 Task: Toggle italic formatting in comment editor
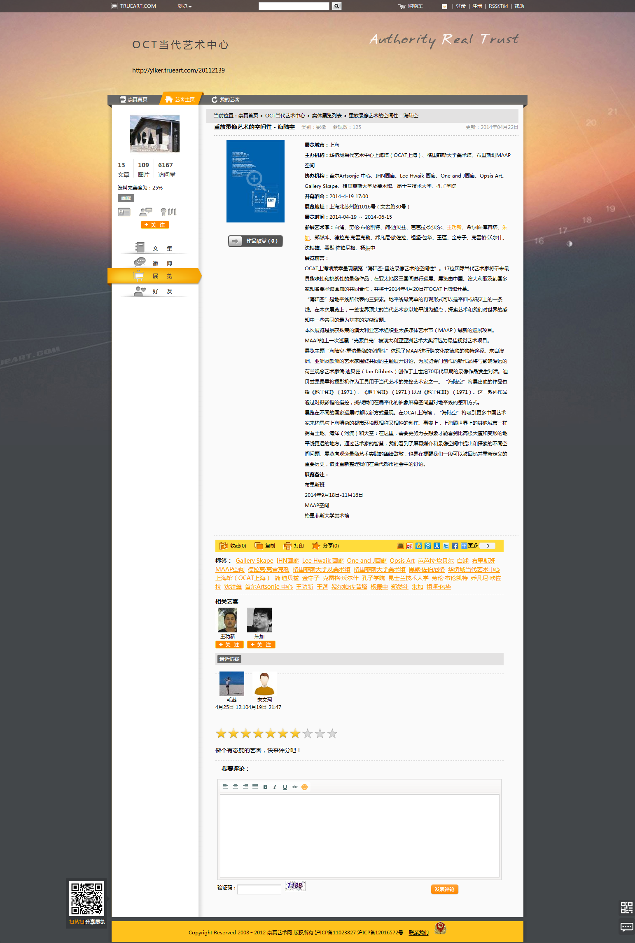(275, 787)
